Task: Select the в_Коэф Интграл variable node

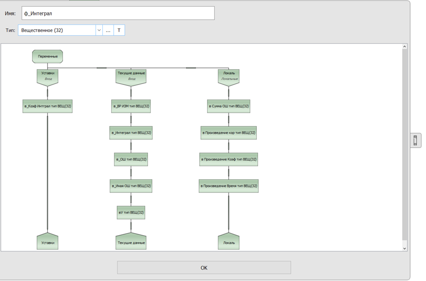Action: [48, 106]
